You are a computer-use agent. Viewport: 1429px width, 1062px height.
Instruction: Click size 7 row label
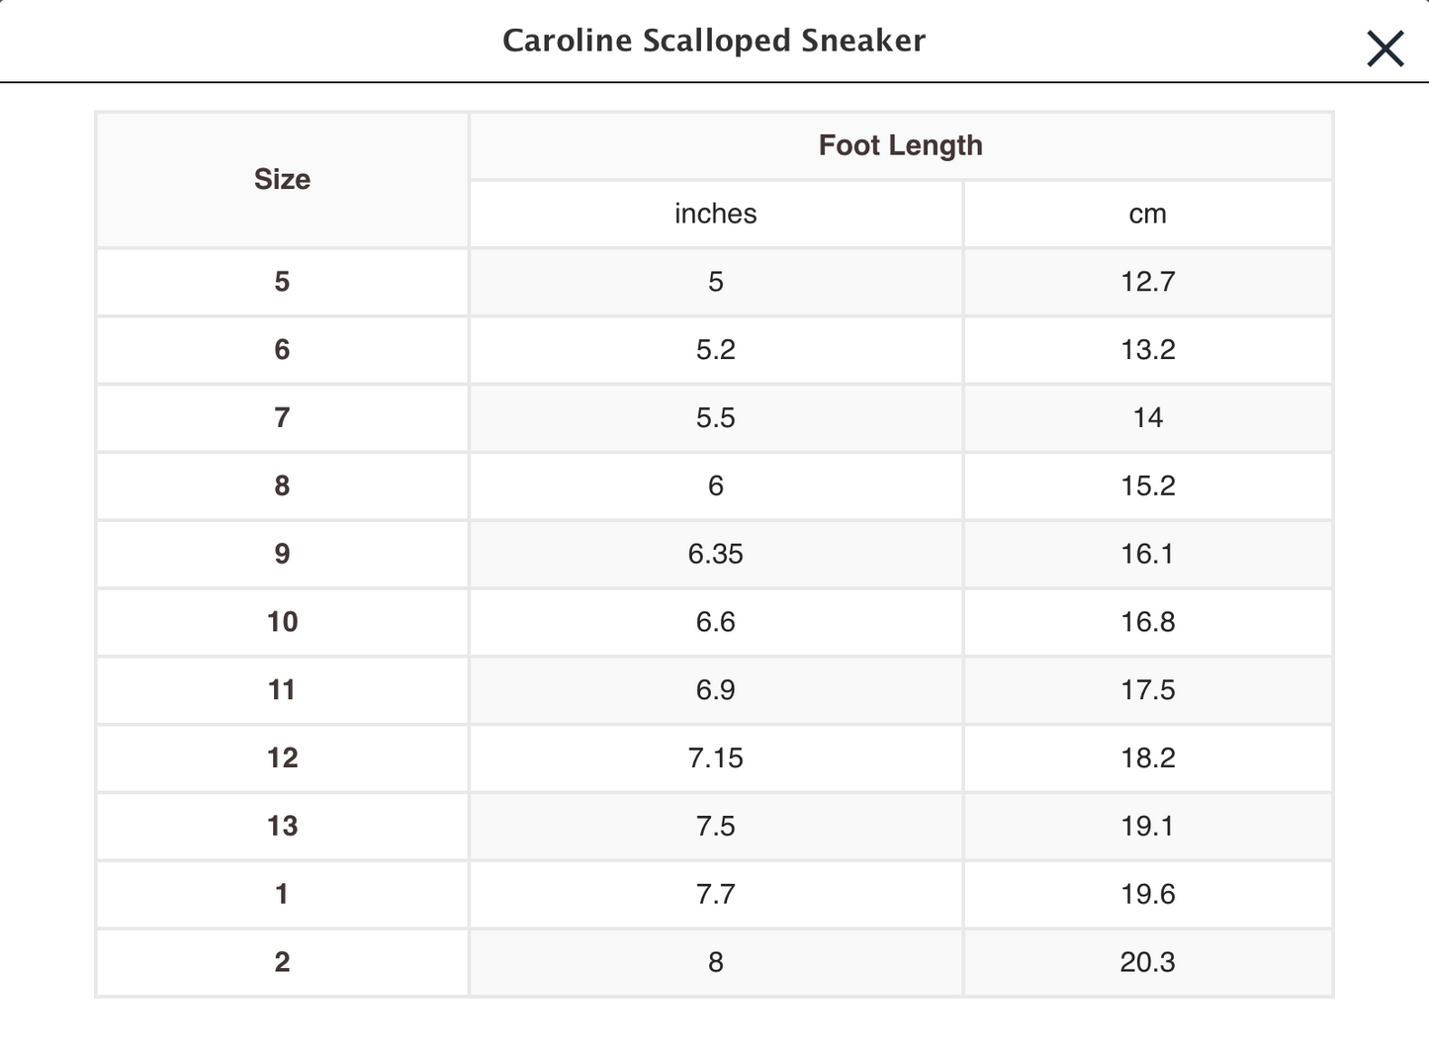pyautogui.click(x=282, y=417)
